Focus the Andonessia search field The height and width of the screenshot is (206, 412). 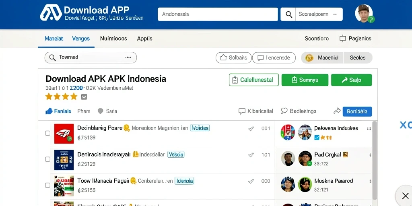[x=218, y=14]
